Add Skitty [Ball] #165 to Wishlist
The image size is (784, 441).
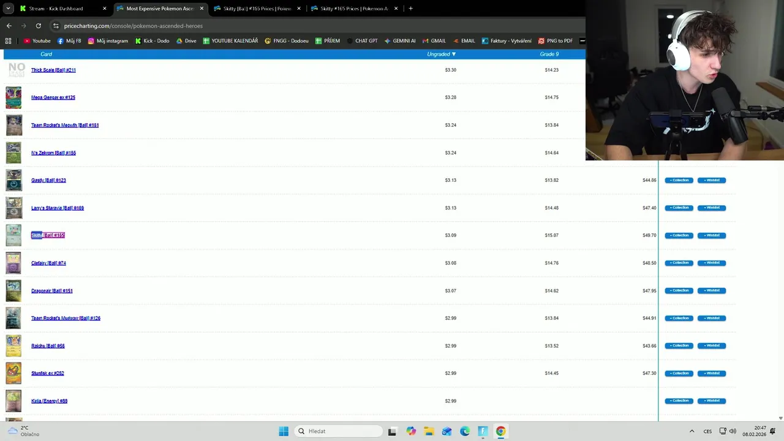click(x=712, y=235)
